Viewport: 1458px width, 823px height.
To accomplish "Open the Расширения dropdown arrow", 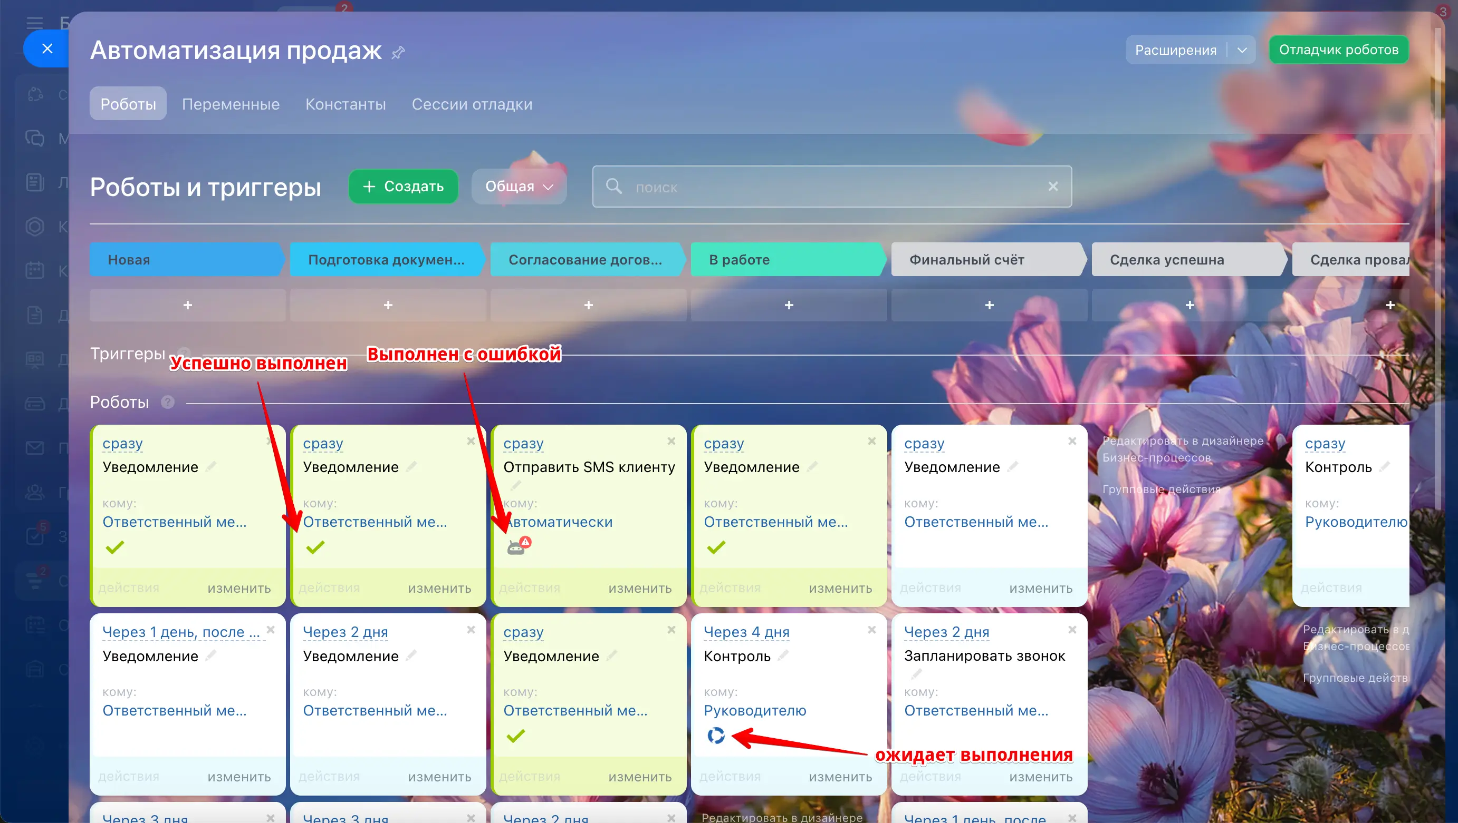I will (1242, 50).
